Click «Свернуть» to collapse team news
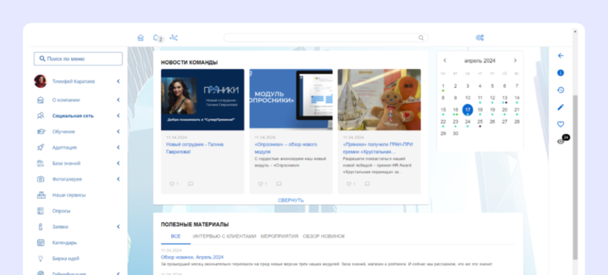 pos(291,200)
